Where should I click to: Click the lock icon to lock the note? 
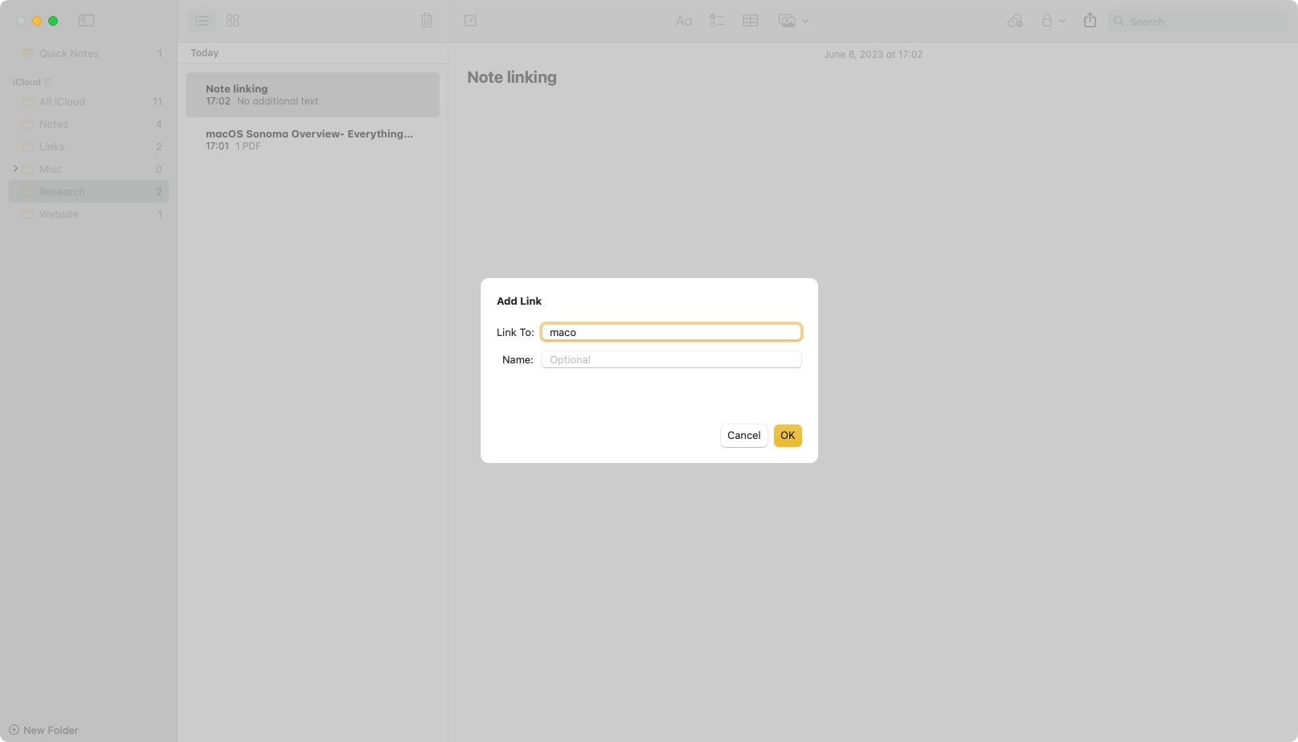[1046, 20]
